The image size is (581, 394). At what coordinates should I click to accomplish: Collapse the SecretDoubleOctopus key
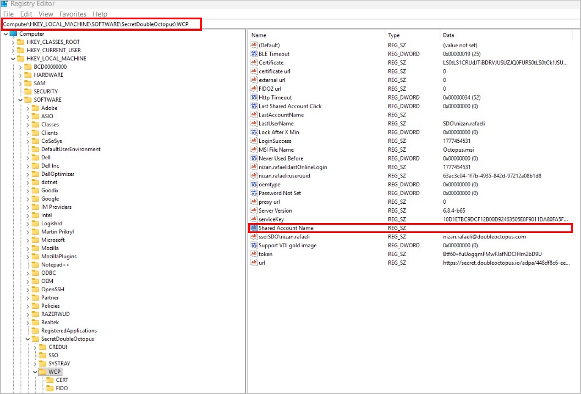28,339
